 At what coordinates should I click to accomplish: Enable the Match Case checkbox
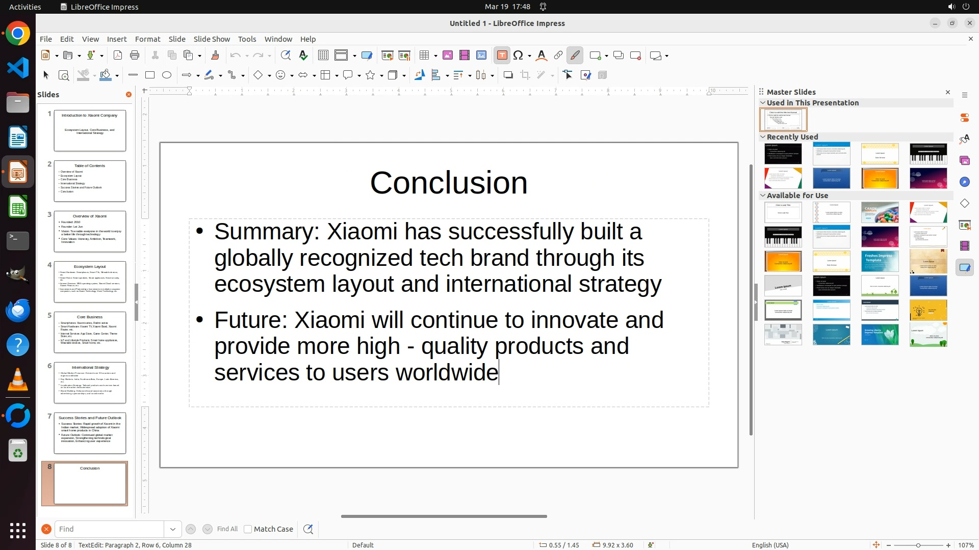pos(248,529)
